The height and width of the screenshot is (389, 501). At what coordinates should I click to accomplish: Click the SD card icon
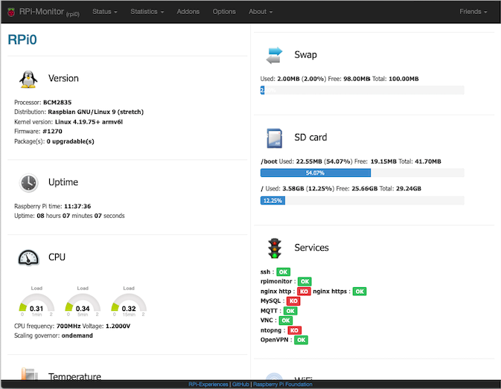[x=274, y=138]
